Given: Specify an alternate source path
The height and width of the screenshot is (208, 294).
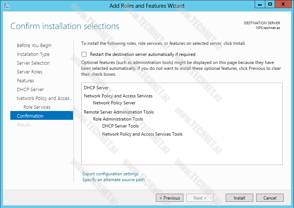Looking at the screenshot, I should [113, 180].
